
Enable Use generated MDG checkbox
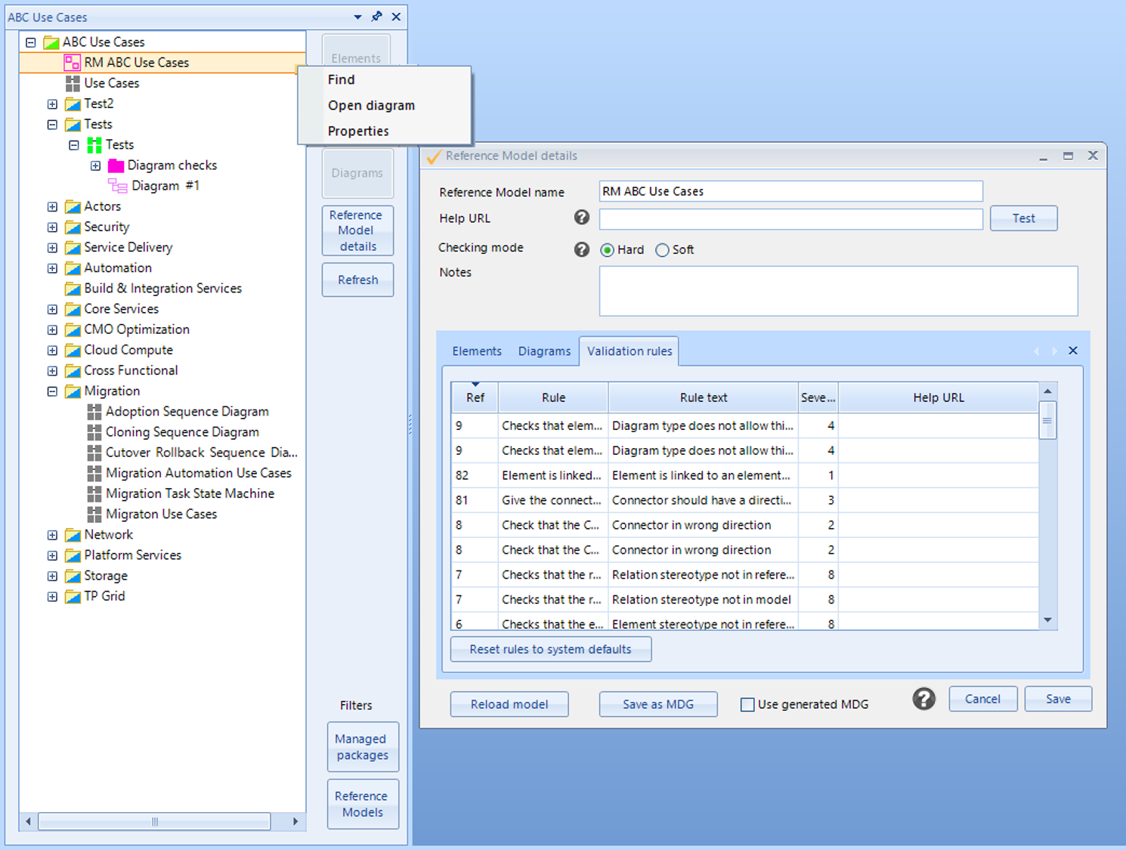click(747, 704)
